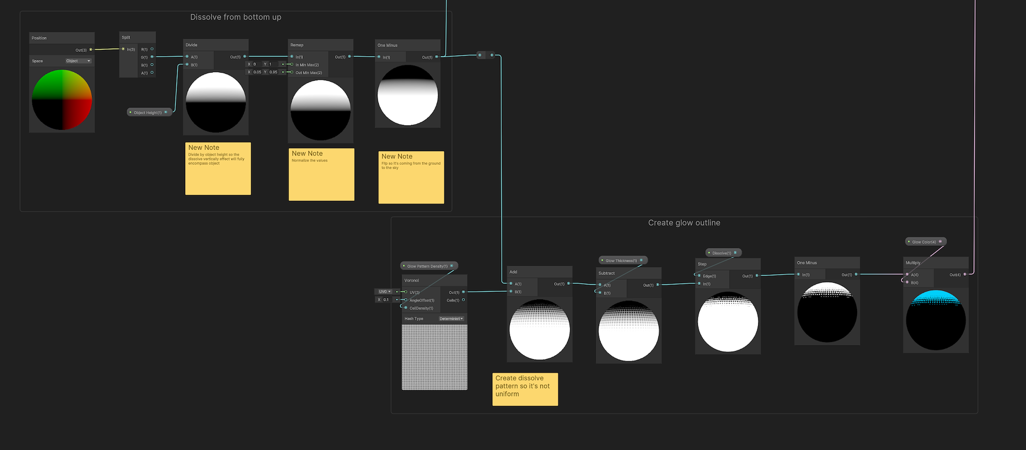Screen dimensions: 1026x450
Task: Click the Subtract node Out(1) output port
Action: click(658, 285)
